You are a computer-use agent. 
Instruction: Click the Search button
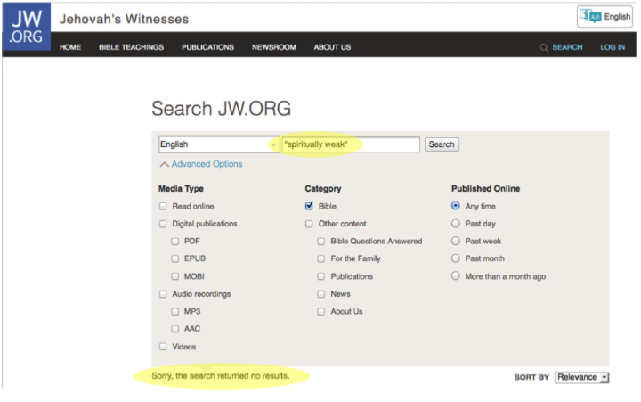point(442,144)
